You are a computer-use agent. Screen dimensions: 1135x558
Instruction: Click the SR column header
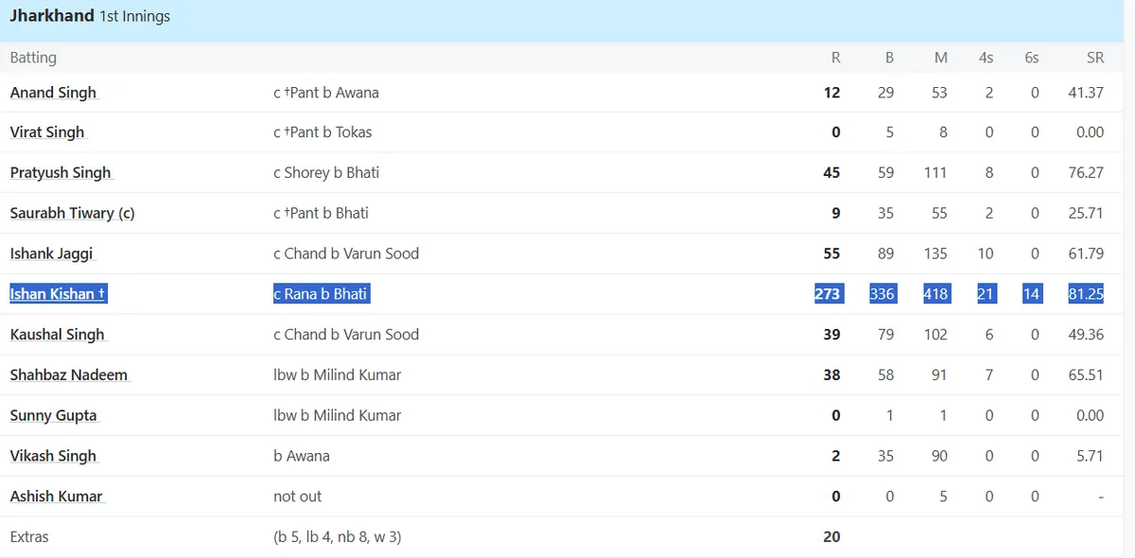(x=1095, y=58)
